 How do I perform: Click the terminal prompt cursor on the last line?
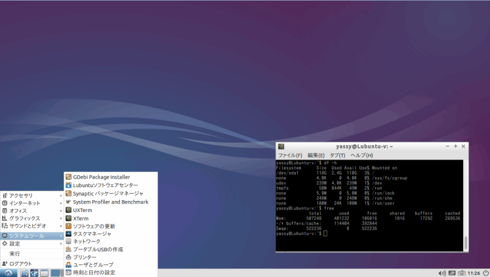click(x=325, y=234)
